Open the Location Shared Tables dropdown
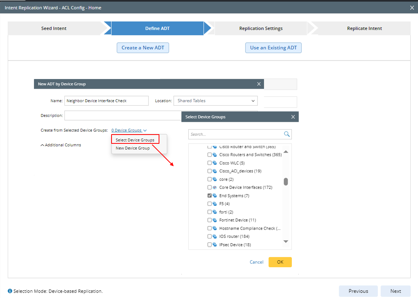Image resolution: width=418 pixels, height=298 pixels. [x=215, y=101]
